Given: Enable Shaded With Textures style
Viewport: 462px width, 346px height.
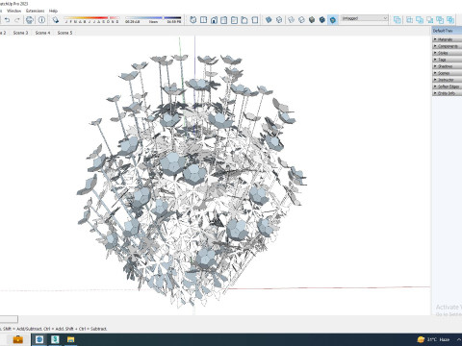Looking at the screenshot, I should click(322, 20).
